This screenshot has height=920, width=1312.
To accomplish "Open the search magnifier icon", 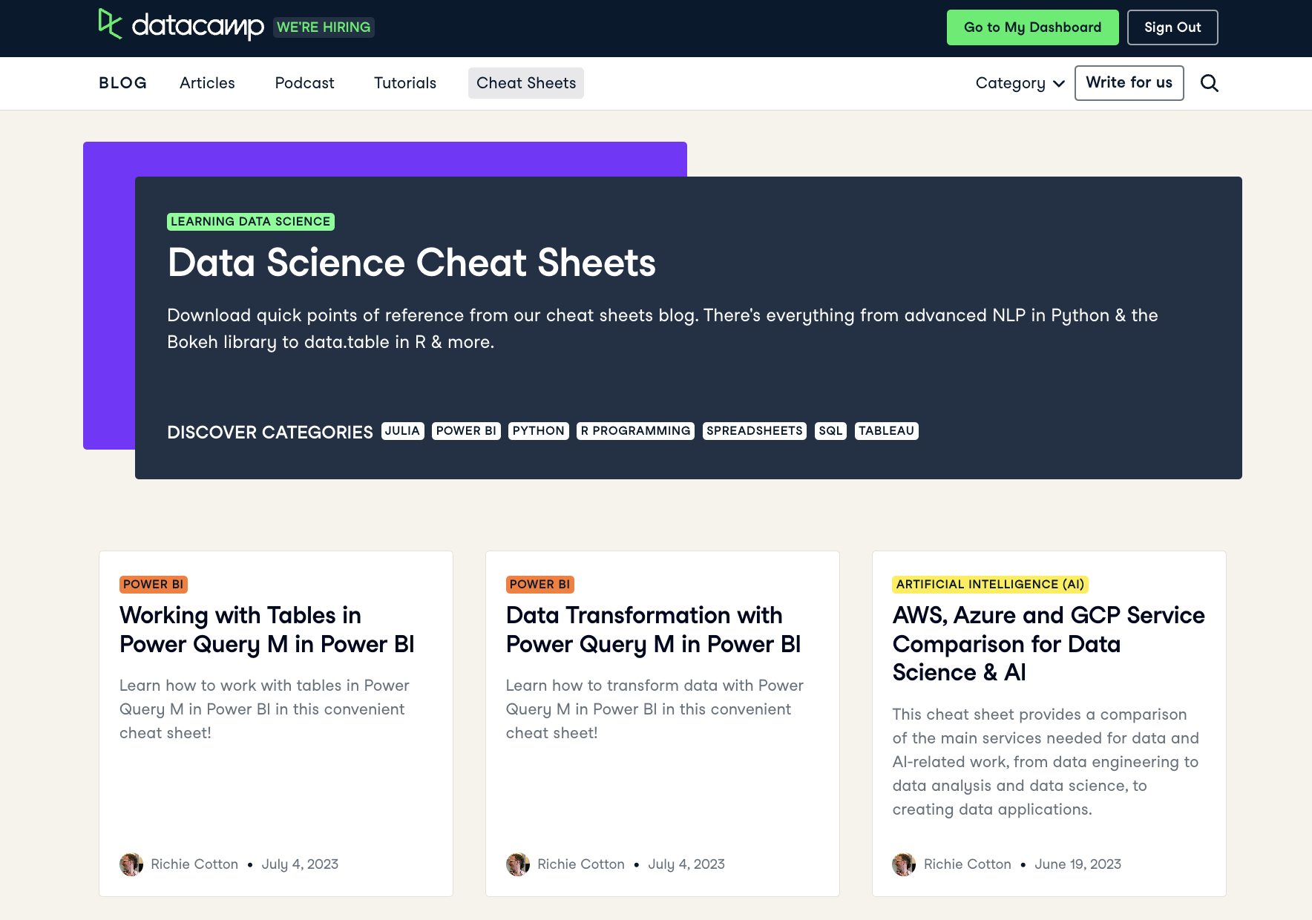I will 1210,83.
